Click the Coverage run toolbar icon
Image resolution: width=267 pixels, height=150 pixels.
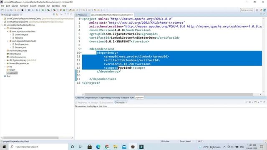pyautogui.click(x=48, y=10)
